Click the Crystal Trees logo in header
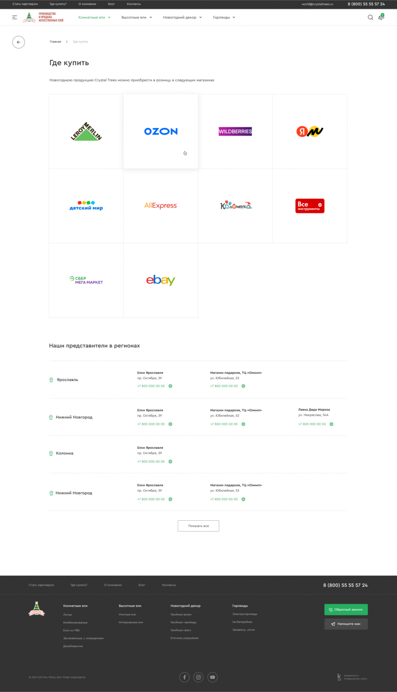Screen dimensions: 397x692 click(43, 17)
